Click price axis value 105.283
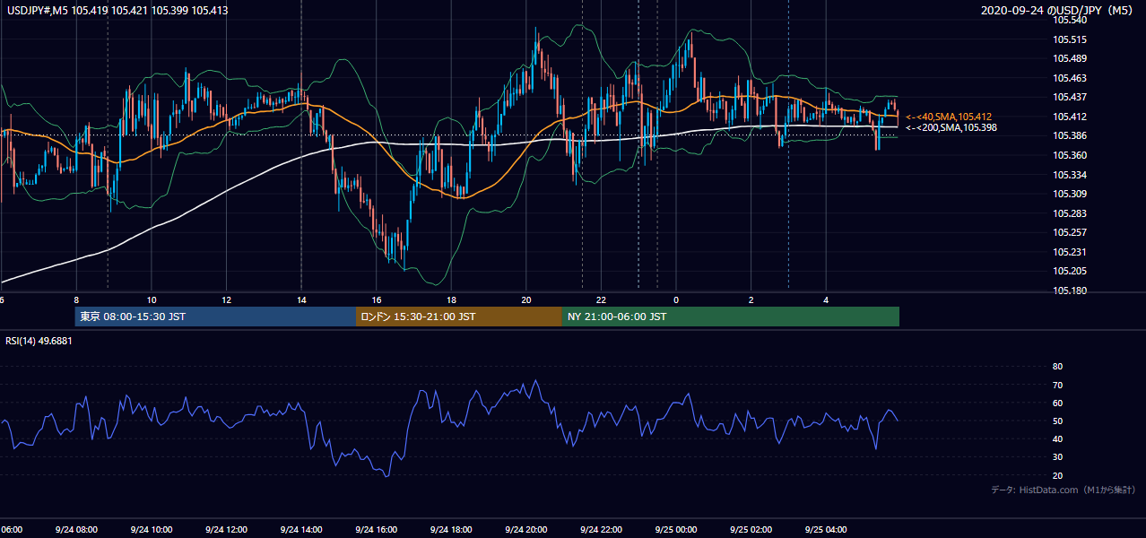The height and width of the screenshot is (538, 1146). 1071,213
